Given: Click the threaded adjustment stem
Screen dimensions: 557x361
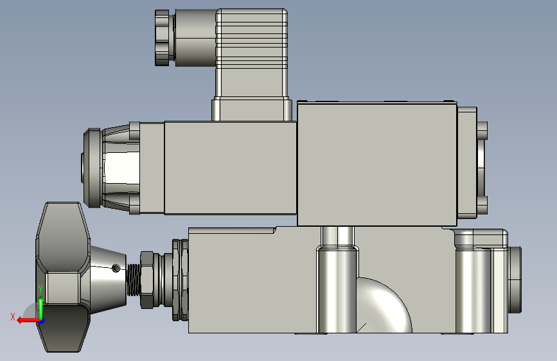Looking at the screenshot, I should pyautogui.click(x=133, y=279).
